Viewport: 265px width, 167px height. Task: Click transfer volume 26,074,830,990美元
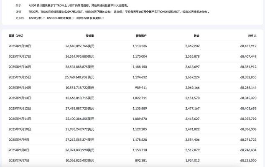coord(79,150)
